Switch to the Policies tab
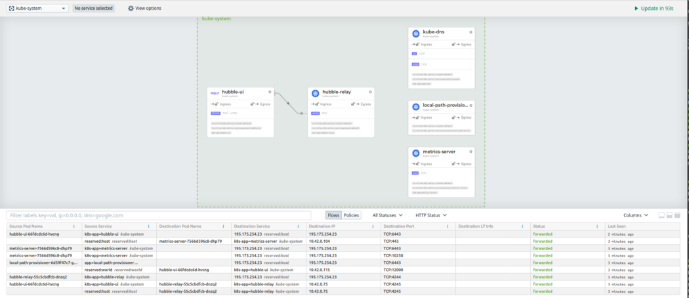 [x=351, y=215]
